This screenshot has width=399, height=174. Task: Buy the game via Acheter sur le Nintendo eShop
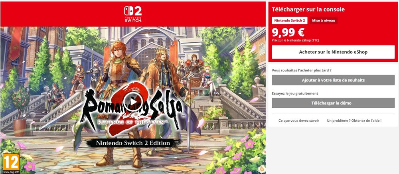(333, 52)
